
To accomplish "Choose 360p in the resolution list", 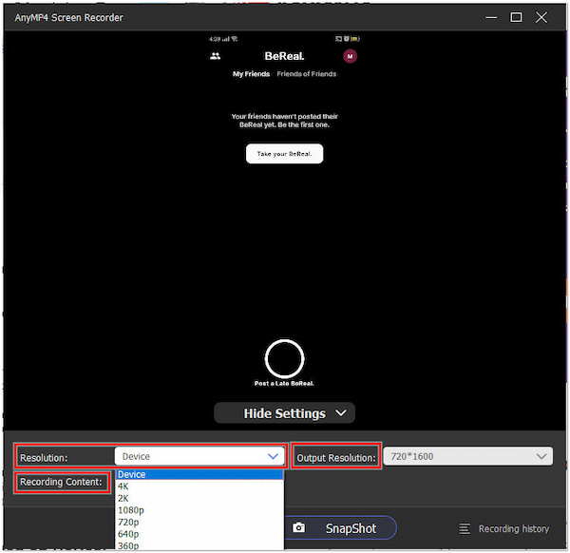I will point(199,545).
